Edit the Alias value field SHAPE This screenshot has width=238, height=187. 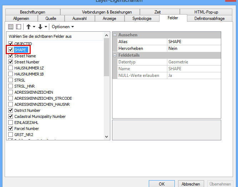194,42
